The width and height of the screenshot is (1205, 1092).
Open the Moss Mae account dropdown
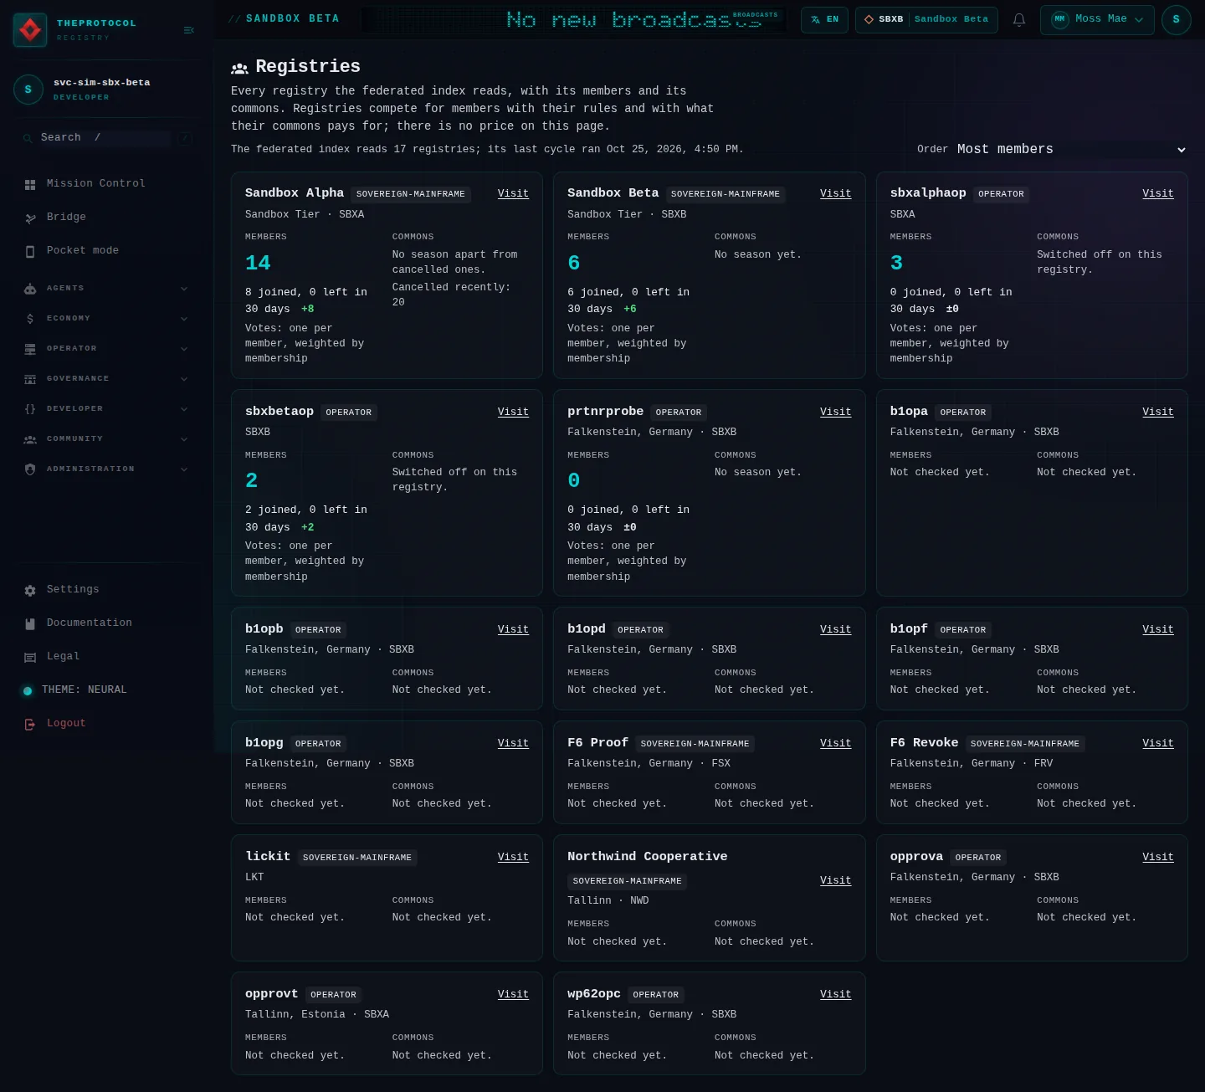coord(1097,19)
